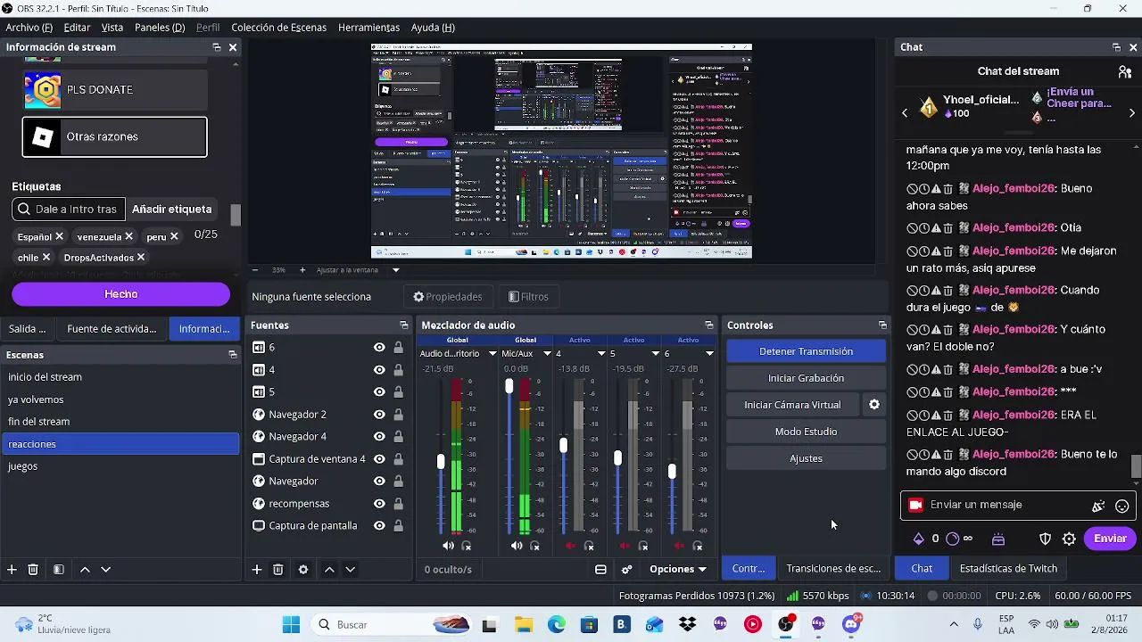Adjust channel 6 volume fader
The width and height of the screenshot is (1142, 642).
(672, 471)
